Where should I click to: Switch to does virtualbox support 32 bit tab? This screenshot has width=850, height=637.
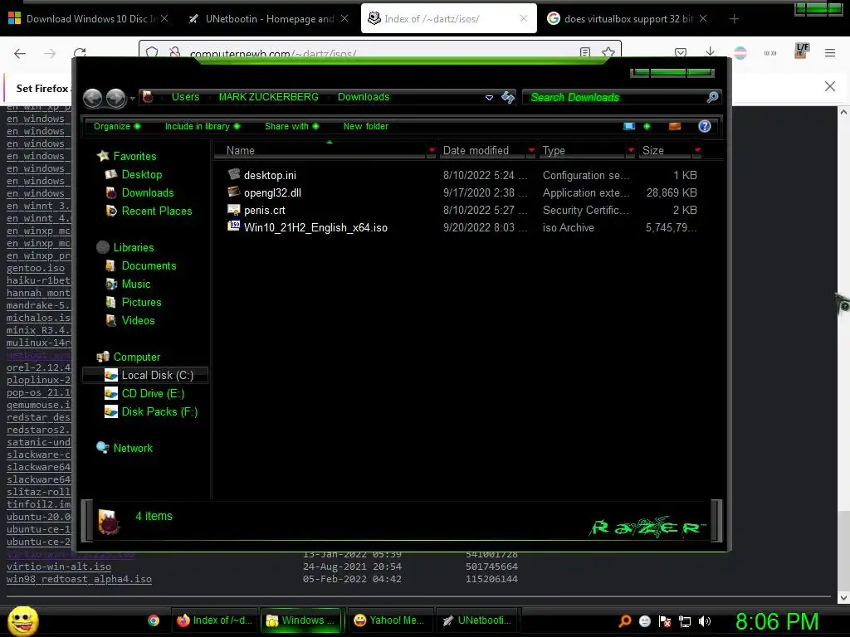[x=628, y=19]
